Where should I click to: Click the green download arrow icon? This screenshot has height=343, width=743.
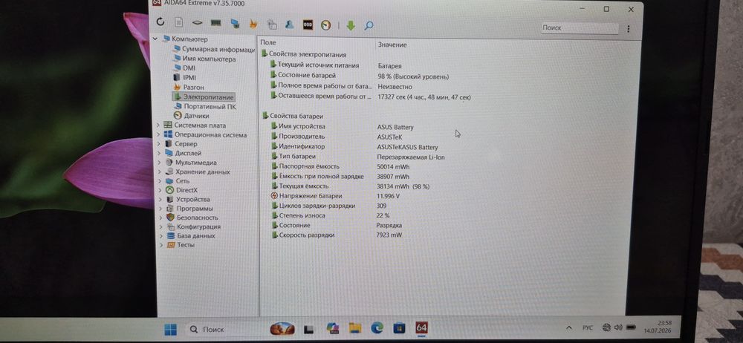pos(351,25)
